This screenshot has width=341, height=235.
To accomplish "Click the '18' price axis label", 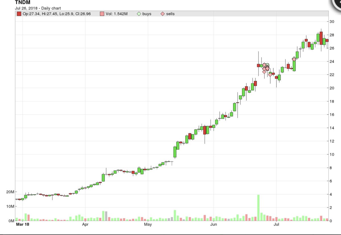I will tap(332, 101).
